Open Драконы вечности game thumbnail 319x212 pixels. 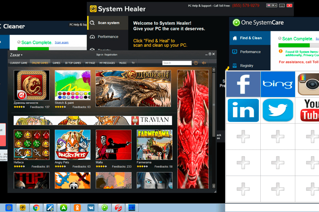pyautogui.click(x=32, y=85)
